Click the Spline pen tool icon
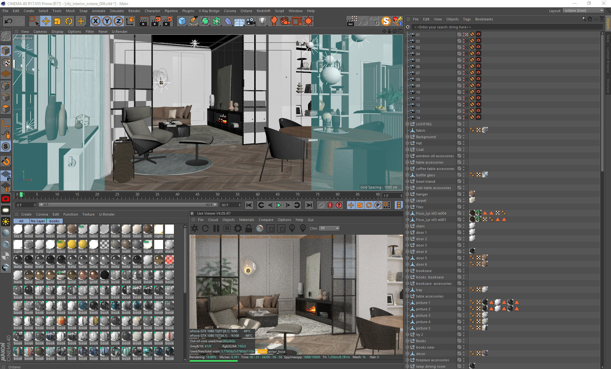 tap(193, 21)
